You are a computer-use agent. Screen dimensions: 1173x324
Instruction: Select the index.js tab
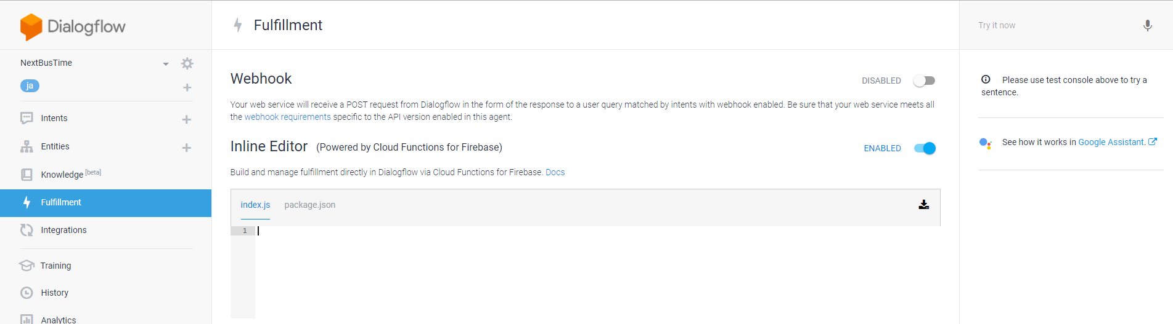click(x=255, y=205)
